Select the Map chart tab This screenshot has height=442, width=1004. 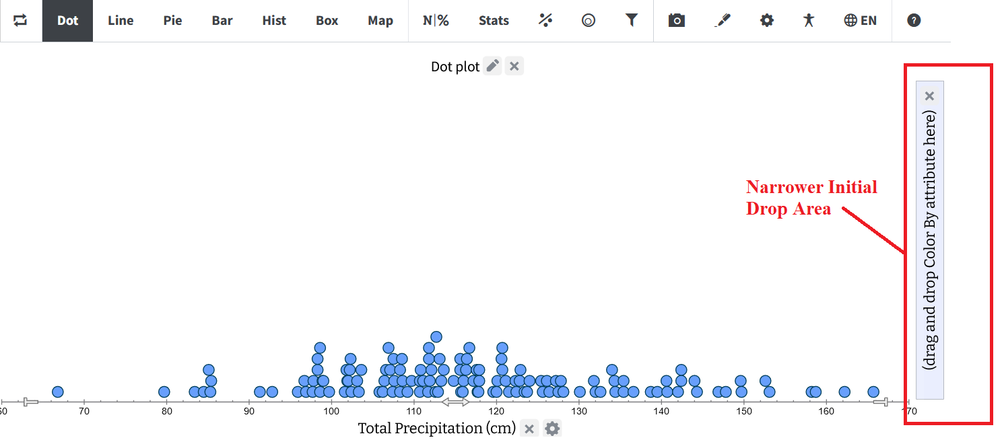click(x=380, y=20)
